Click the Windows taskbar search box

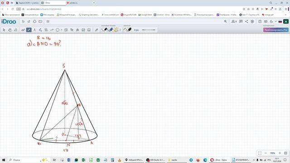pyautogui.click(x=29, y=160)
